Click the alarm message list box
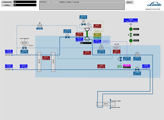The width and height of the screenshot is (164, 120). point(82,5)
